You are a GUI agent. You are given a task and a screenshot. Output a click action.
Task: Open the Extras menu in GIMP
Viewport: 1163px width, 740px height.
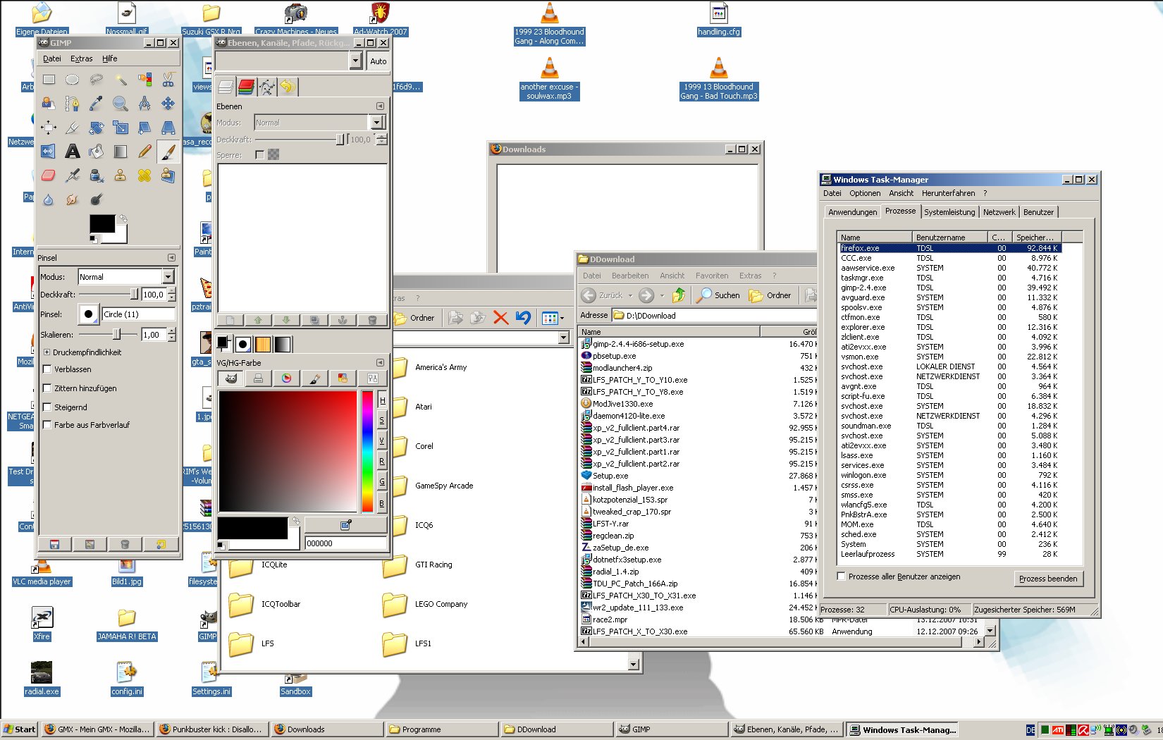[x=81, y=58]
